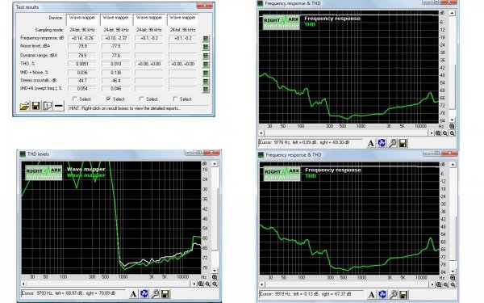
Task: Save THD levels graph with floppy icon
Action: (165, 294)
